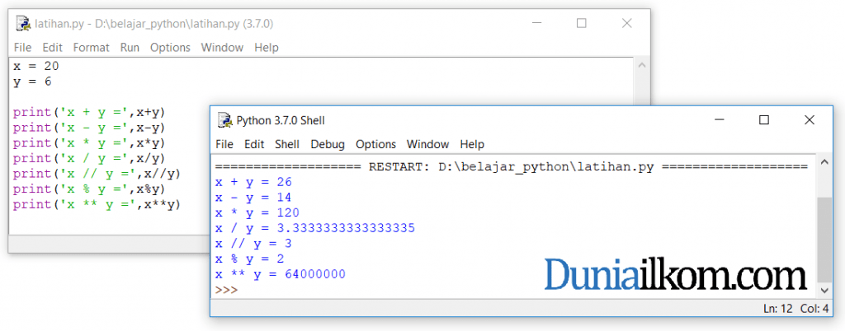Open Shell menu in Python Shell window
Viewport: 845px width, 331px height.
click(287, 144)
